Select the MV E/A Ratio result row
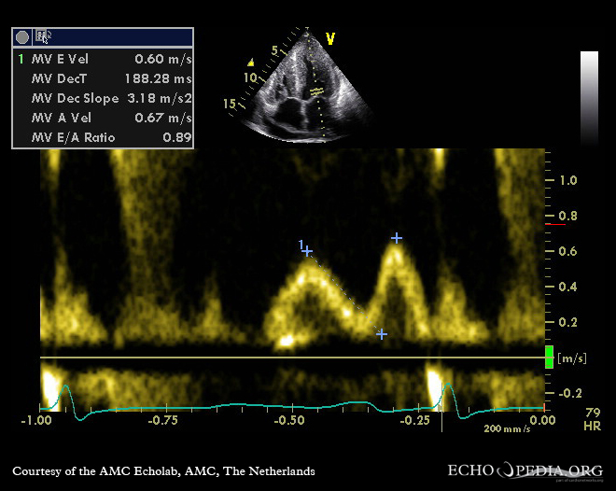This screenshot has width=616, height=491. pyautogui.click(x=103, y=137)
